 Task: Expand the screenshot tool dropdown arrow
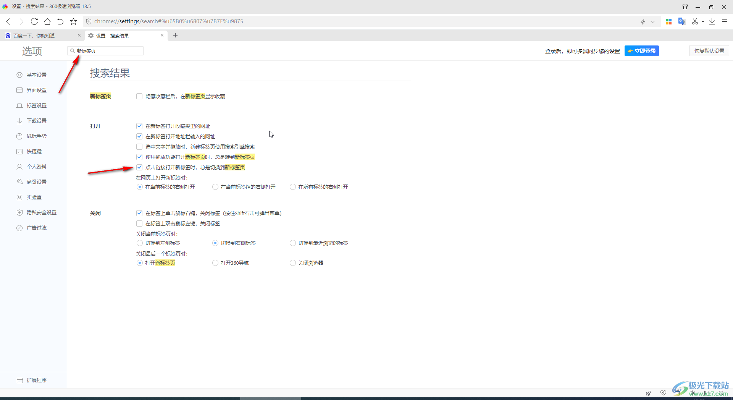point(703,22)
